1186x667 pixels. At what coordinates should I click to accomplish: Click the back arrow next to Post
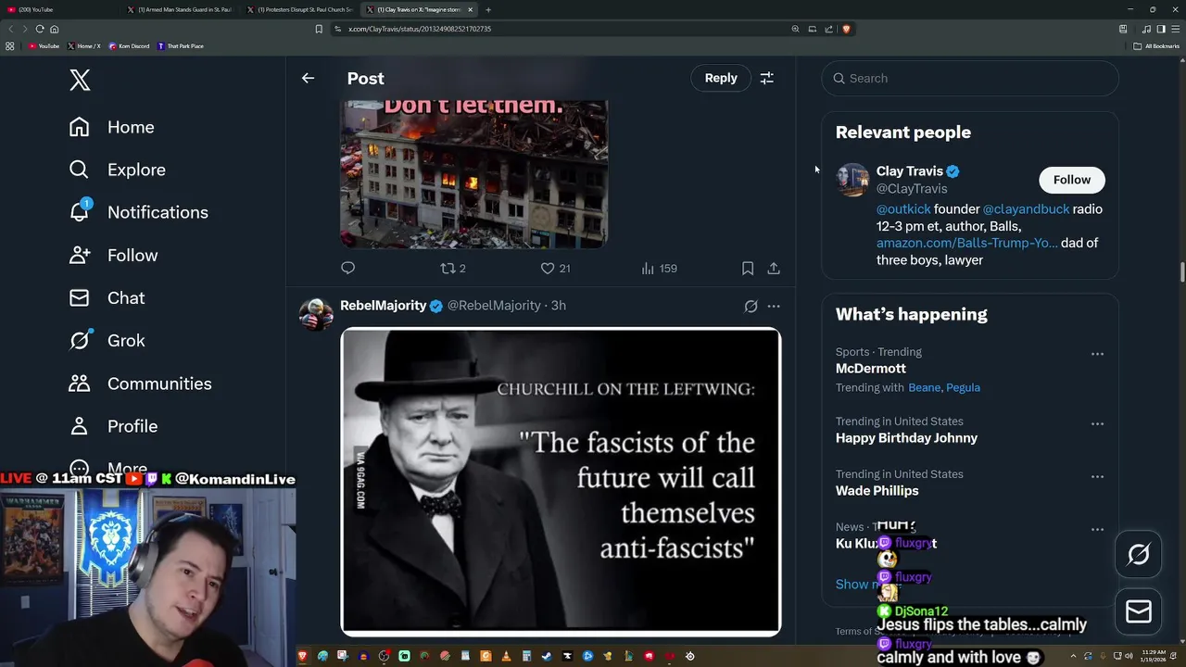tap(308, 79)
